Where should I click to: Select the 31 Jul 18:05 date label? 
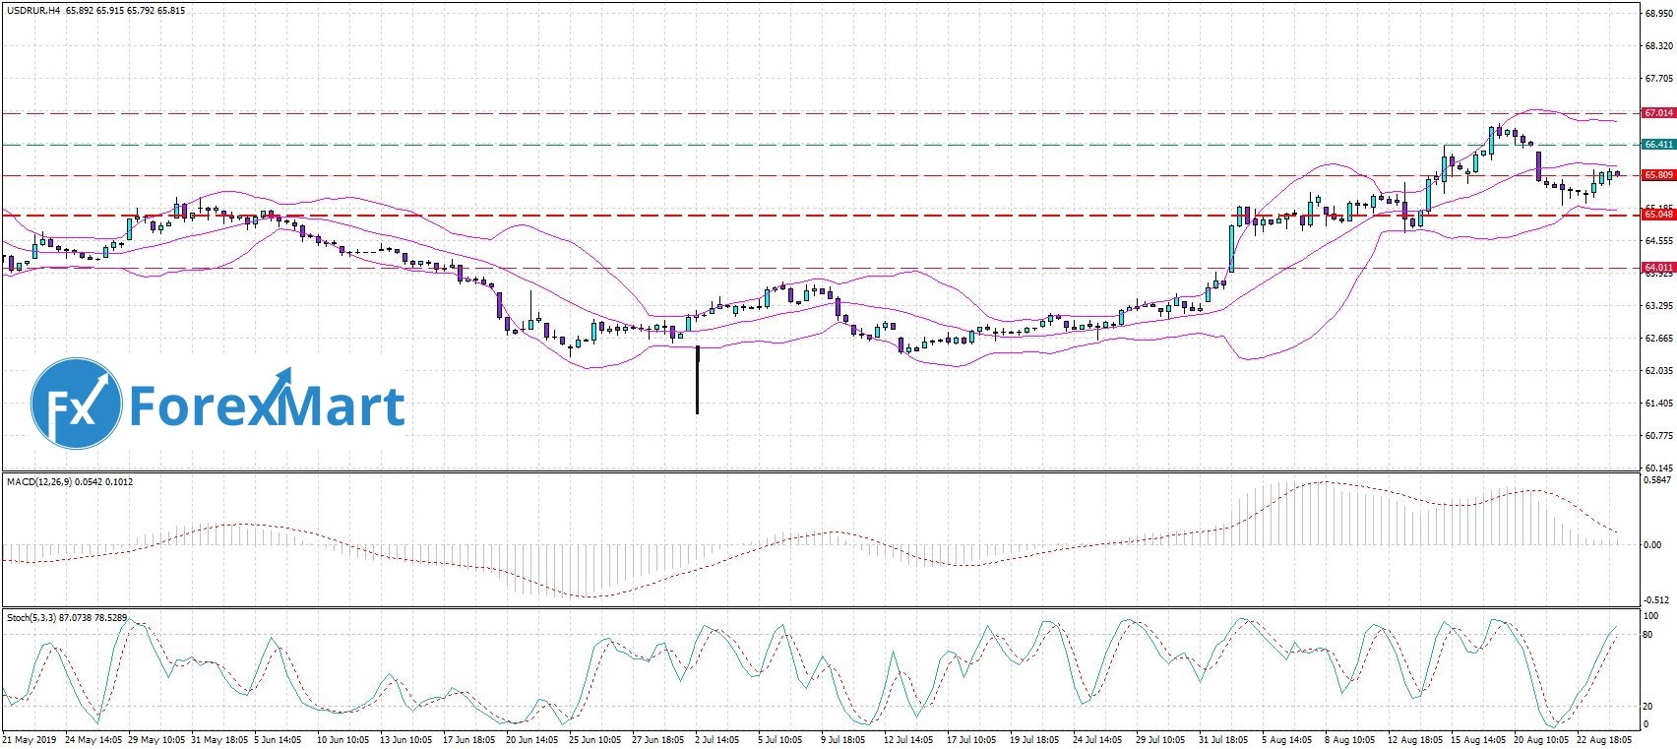(1223, 738)
